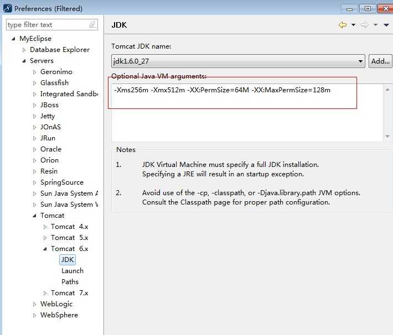Expand the JBoss server node
The image size is (393, 335).
pos(34,105)
